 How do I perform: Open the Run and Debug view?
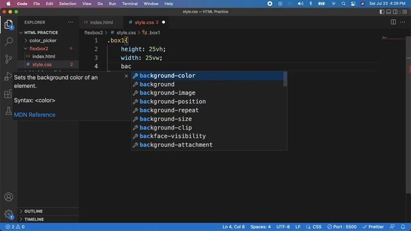[8, 76]
